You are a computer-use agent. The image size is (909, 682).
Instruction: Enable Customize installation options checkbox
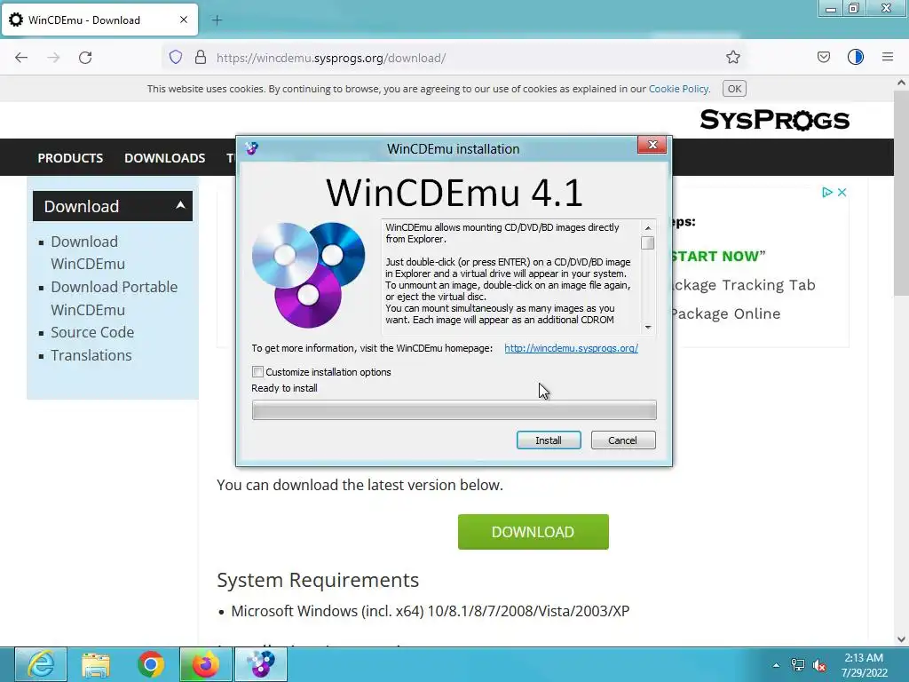(258, 372)
